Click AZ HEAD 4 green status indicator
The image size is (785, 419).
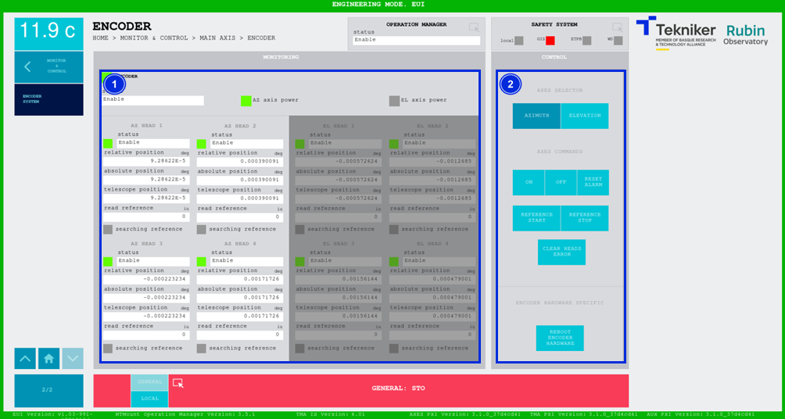[202, 261]
